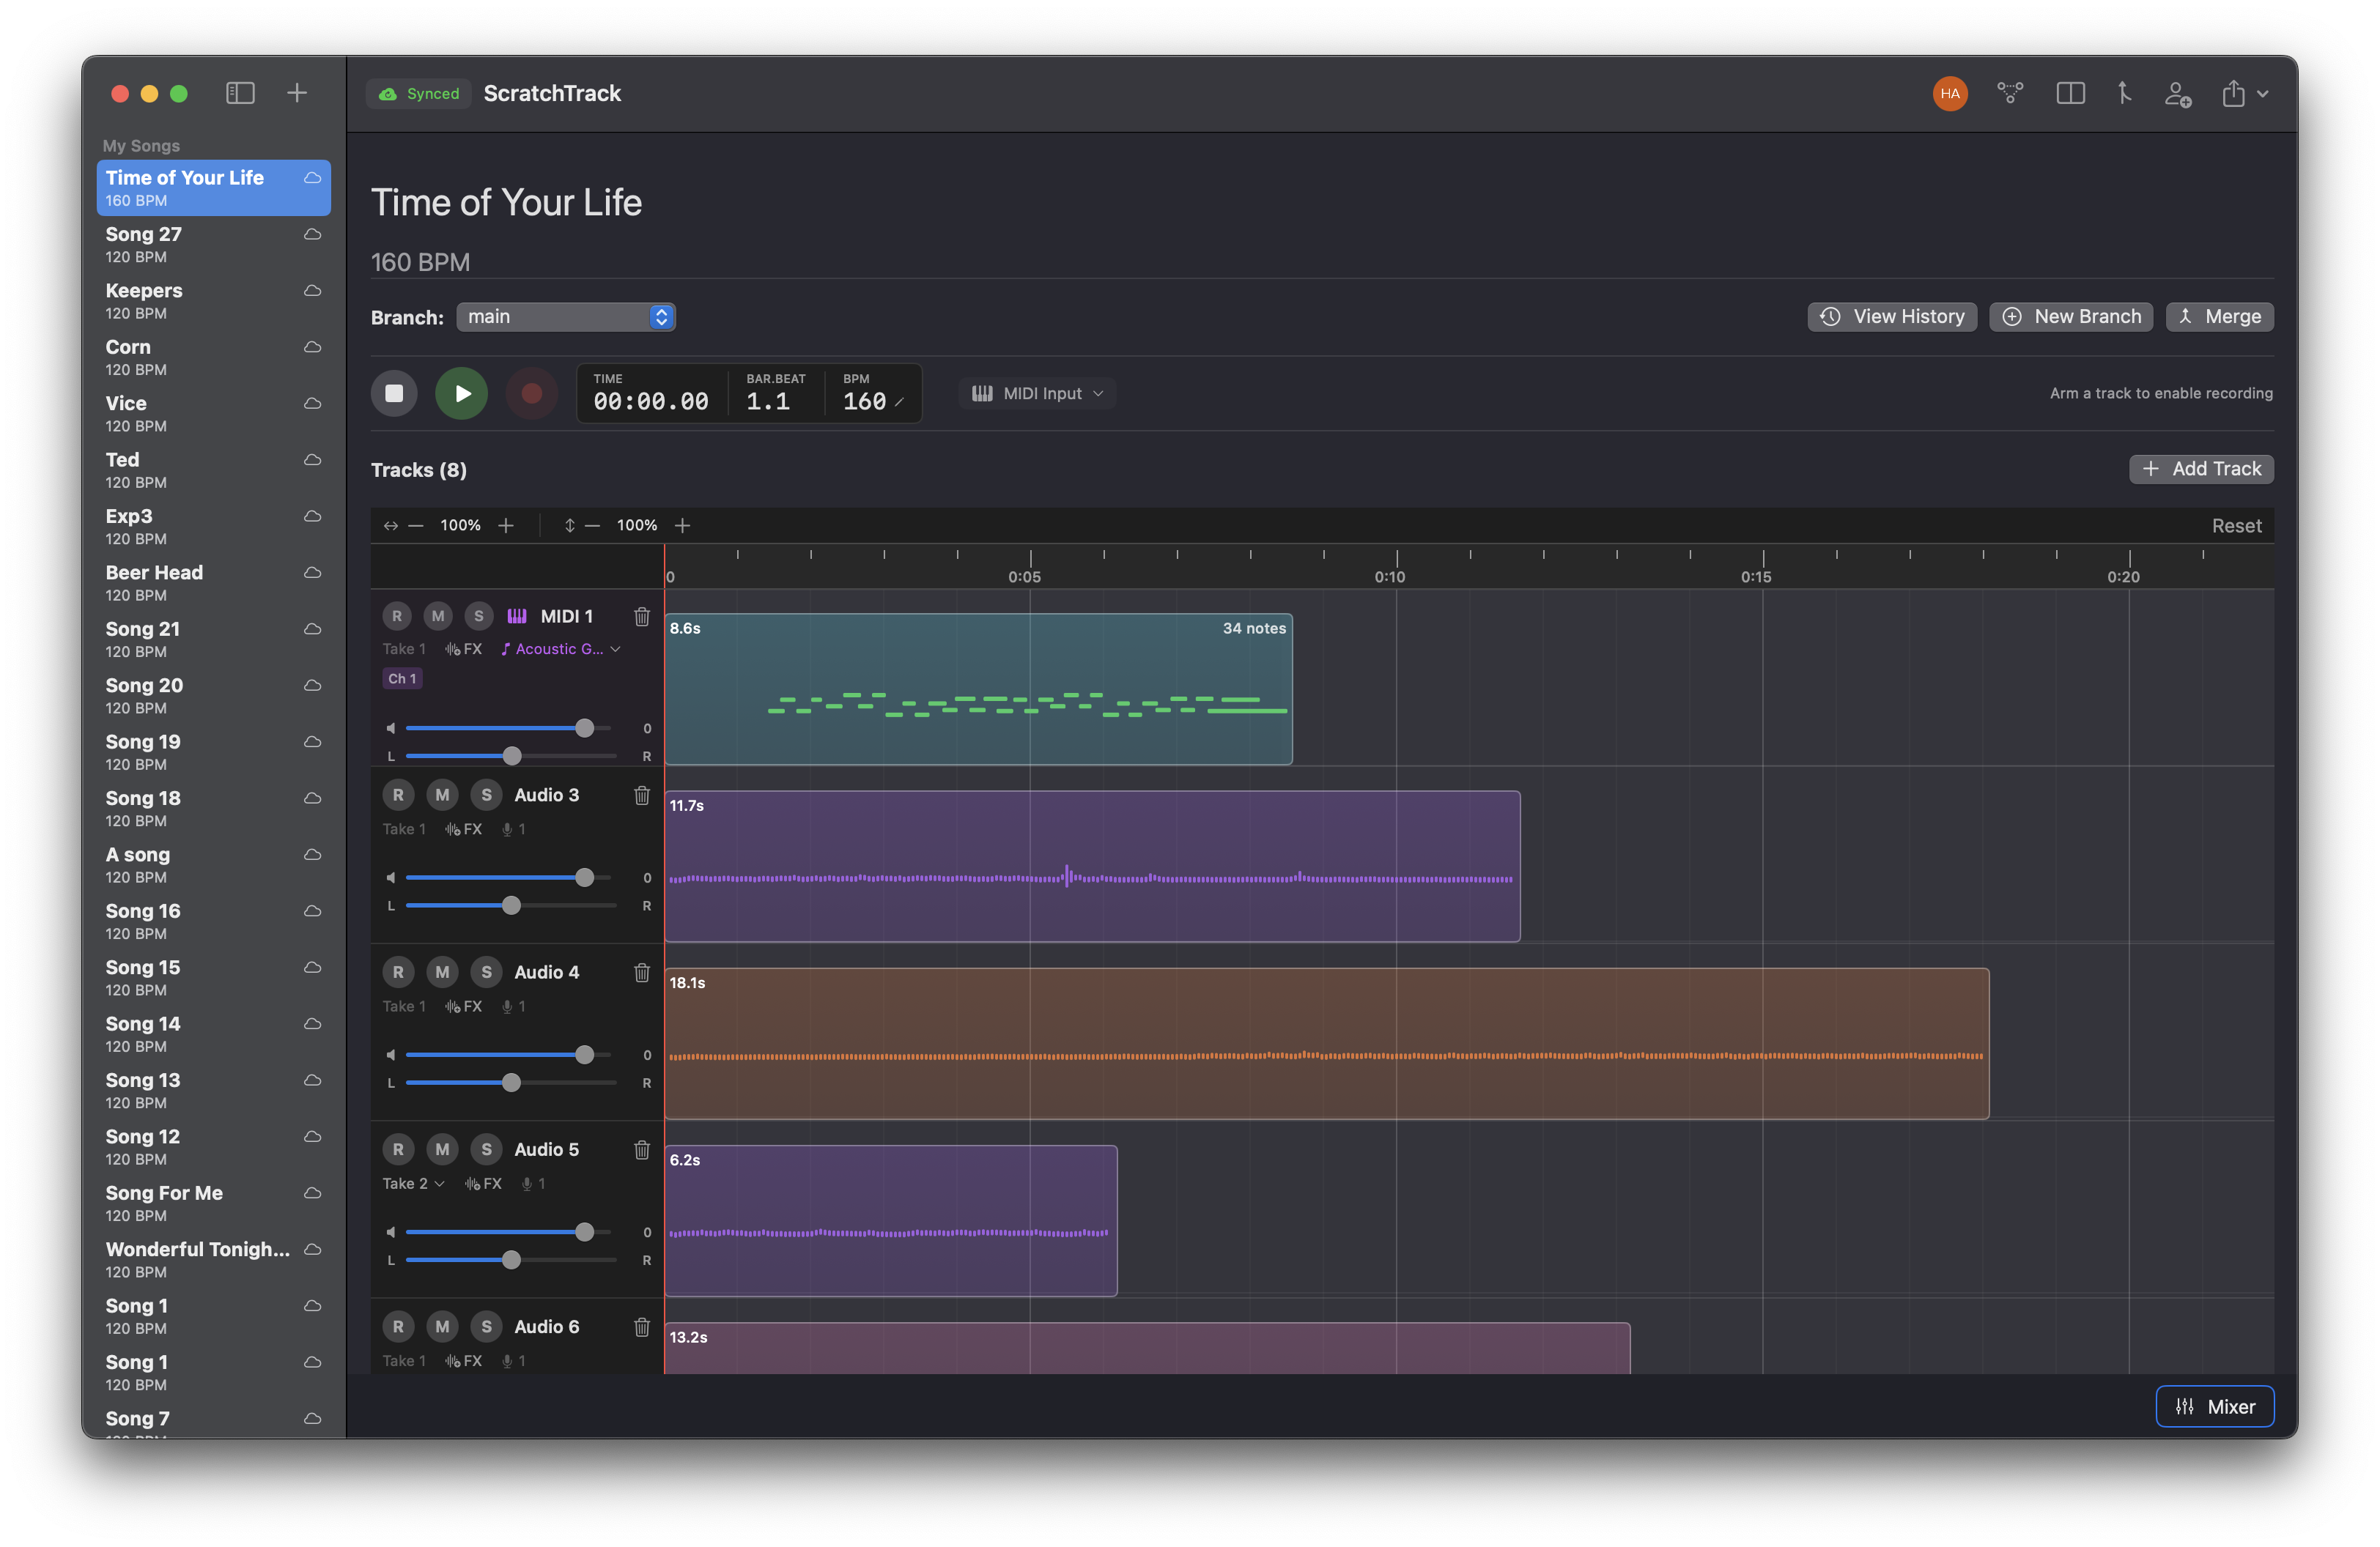Viewport: 2380px width, 1547px height.
Task: Click the MIDI keyboard icon on MIDI 1 track
Action: [x=516, y=615]
